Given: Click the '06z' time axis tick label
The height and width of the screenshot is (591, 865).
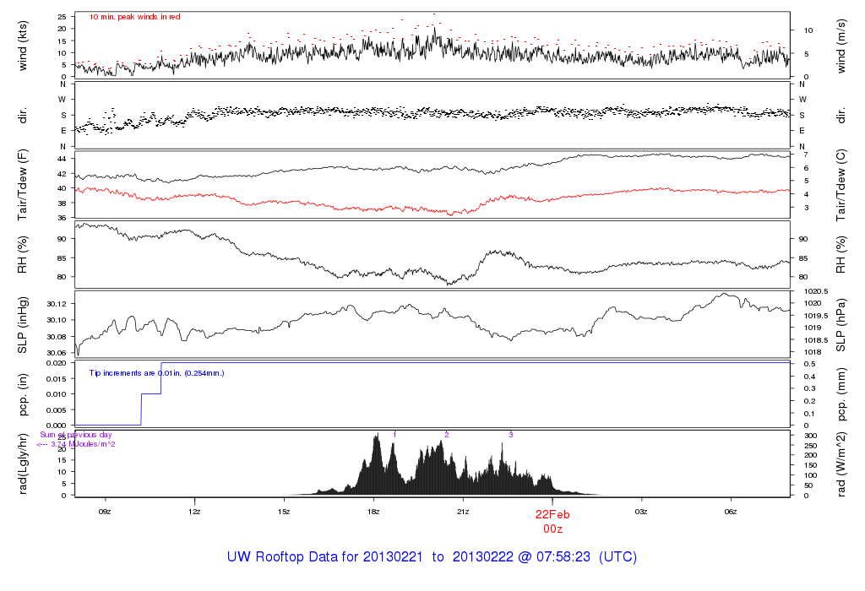Looking at the screenshot, I should [731, 512].
